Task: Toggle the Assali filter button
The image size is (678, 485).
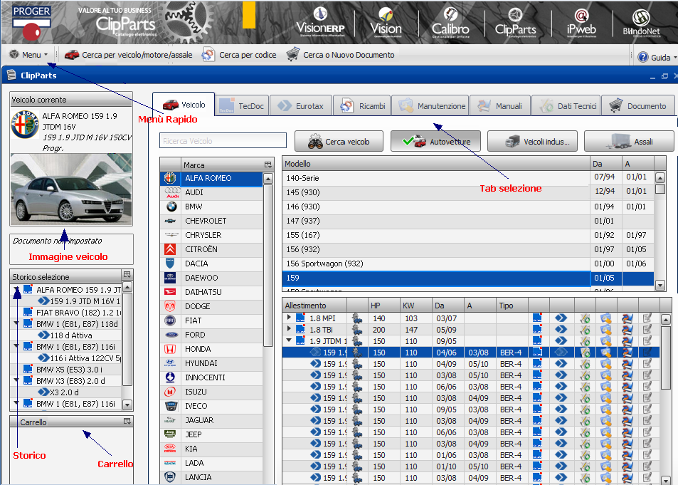Action: [629, 141]
